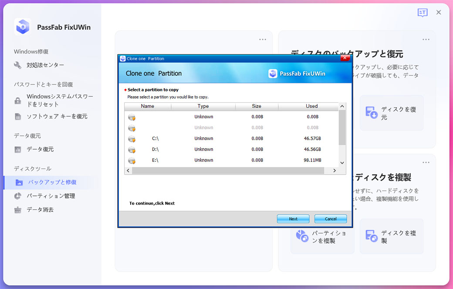The image size is (453, 289).
Task: Sort partitions by the Size column
Action: [257, 106]
